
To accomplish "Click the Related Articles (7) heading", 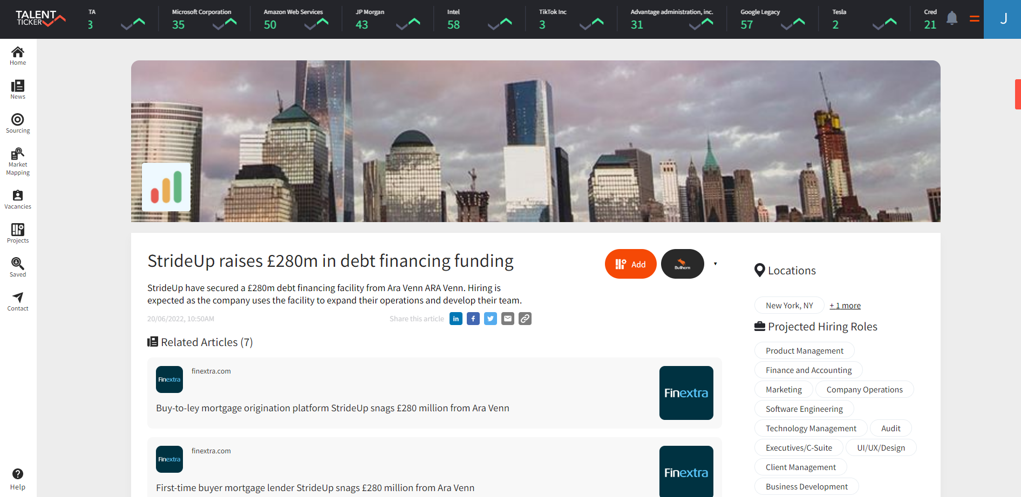I will point(200,342).
